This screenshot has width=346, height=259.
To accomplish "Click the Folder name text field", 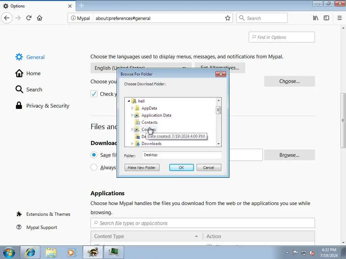I will pos(182,155).
